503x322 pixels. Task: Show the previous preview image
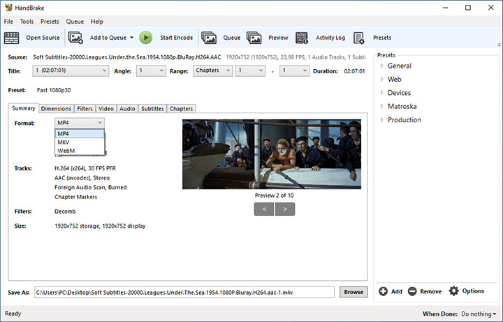264,209
